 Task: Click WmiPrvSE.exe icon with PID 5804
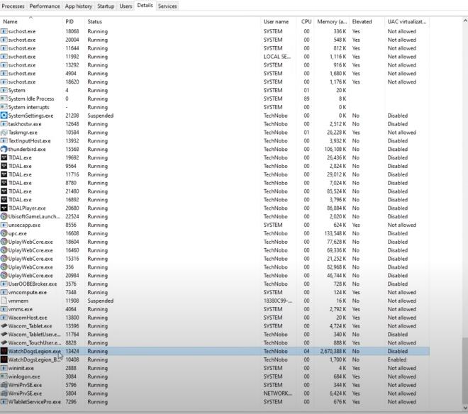point(4,393)
